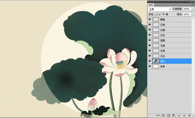The width and height of the screenshot is (195, 118).
Task: Click the 不透明度 100% field
Action: click(187, 9)
